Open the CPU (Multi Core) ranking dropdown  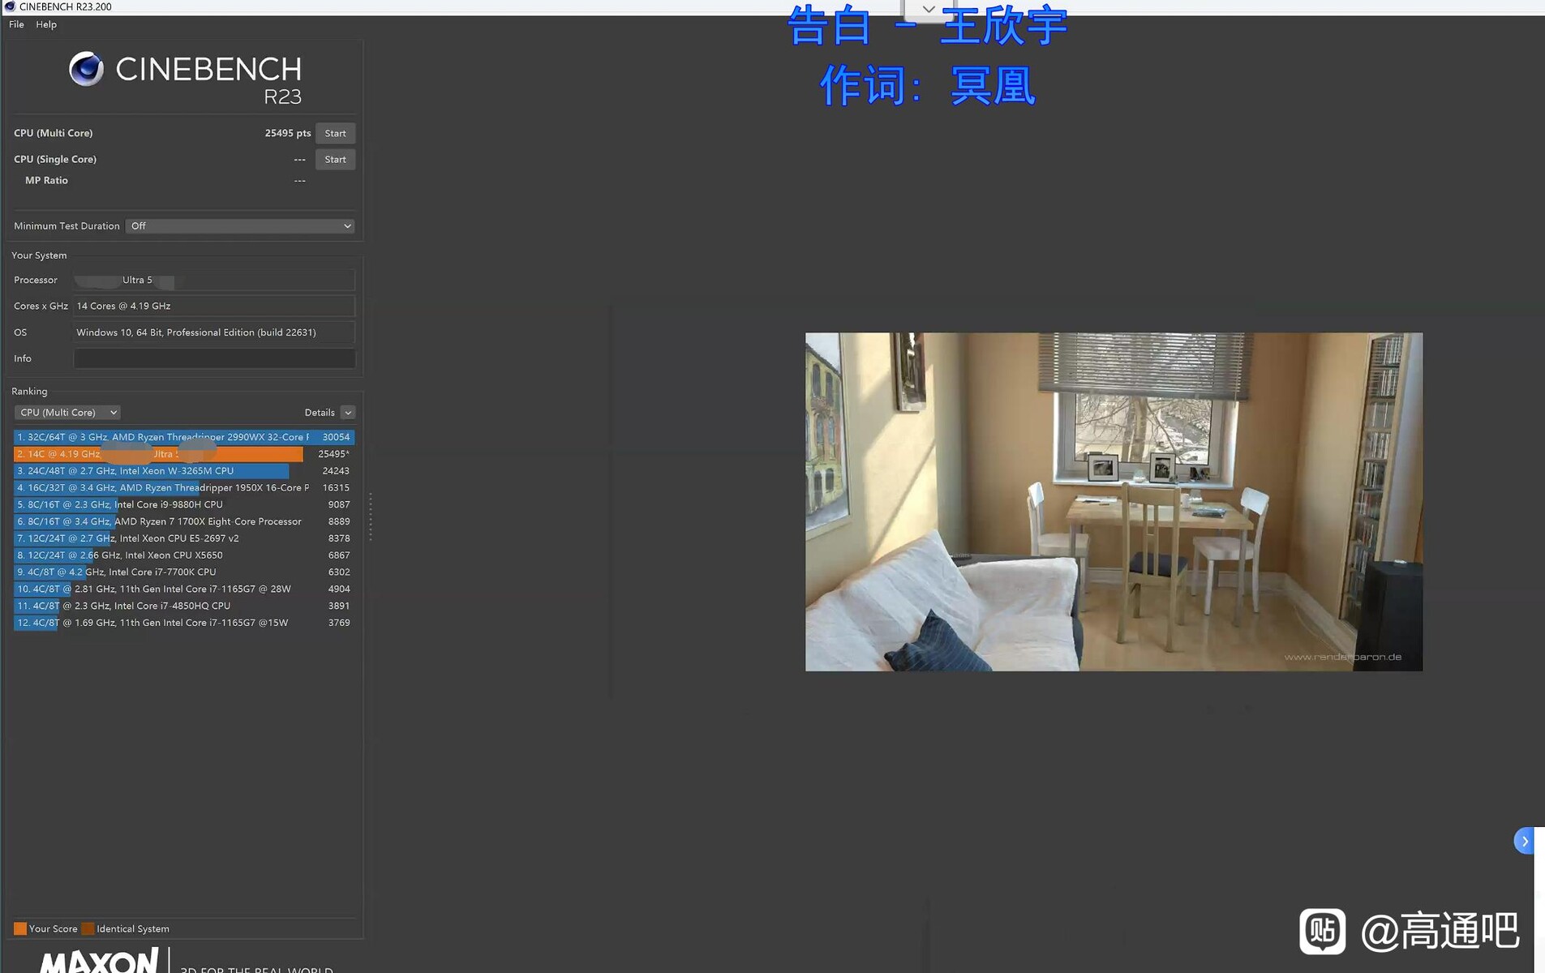[x=67, y=413]
